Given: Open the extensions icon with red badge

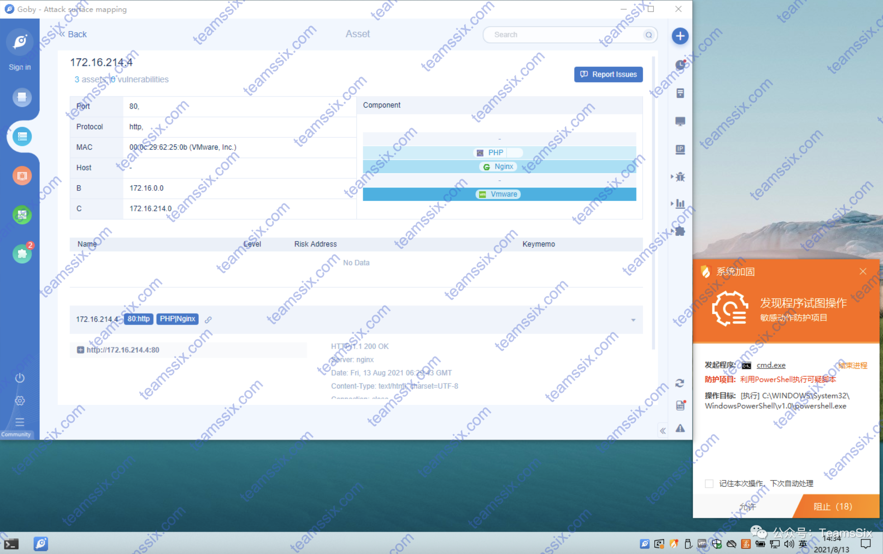Looking at the screenshot, I should (x=22, y=253).
